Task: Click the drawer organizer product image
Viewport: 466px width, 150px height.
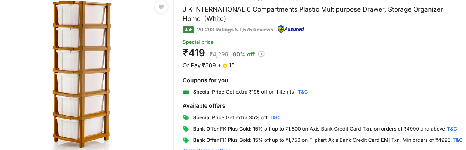Action: [x=81, y=75]
